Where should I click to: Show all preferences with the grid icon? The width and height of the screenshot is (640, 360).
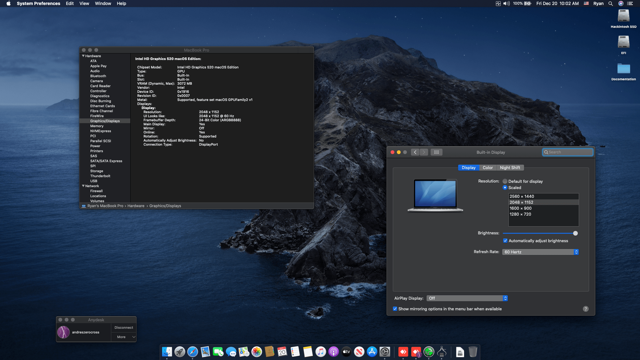tap(437, 152)
